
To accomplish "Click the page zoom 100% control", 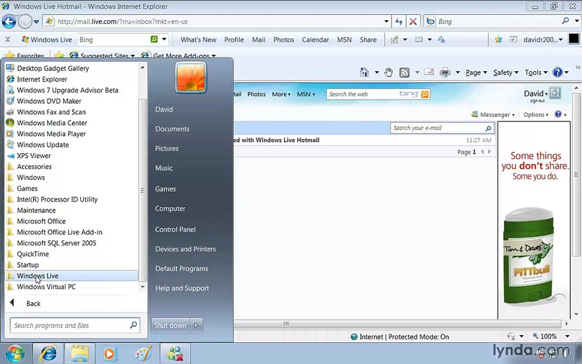I will click(x=551, y=337).
